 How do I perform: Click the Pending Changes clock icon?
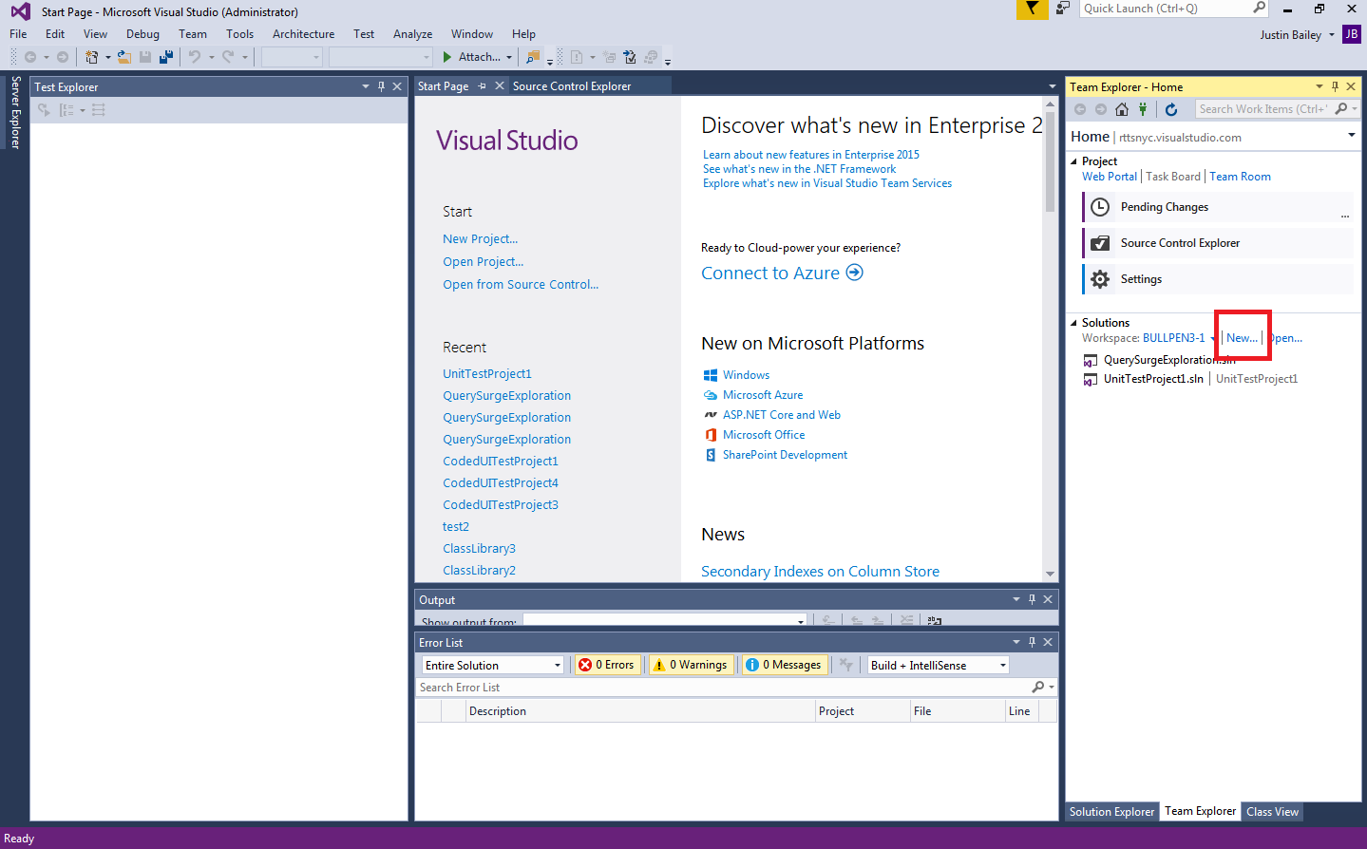tap(1100, 207)
